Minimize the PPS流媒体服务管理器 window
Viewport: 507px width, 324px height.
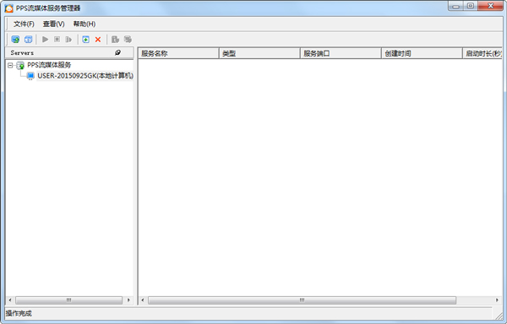[x=455, y=6]
